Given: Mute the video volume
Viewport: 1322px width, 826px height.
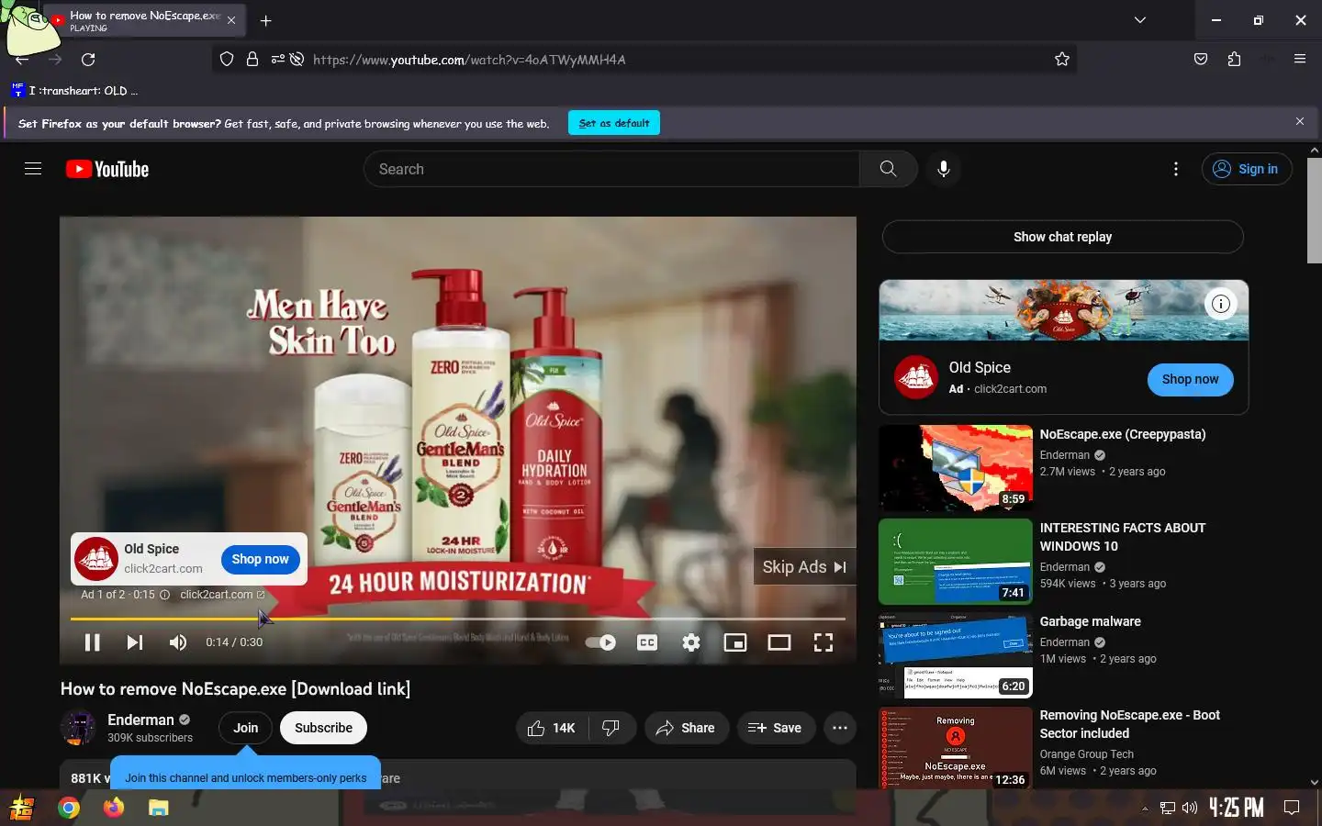Looking at the screenshot, I should [178, 642].
